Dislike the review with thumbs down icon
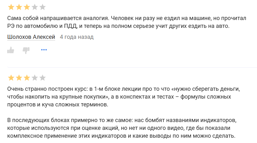This screenshot has height=143, width=257. click(x=26, y=50)
